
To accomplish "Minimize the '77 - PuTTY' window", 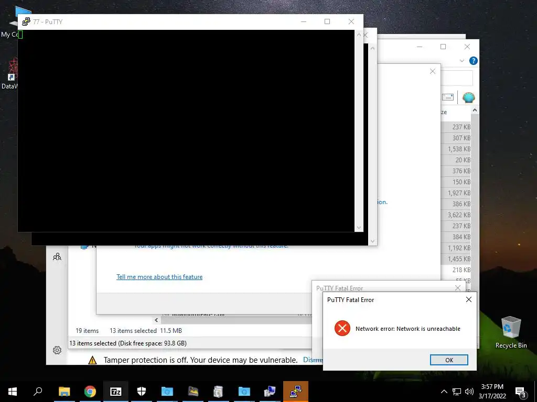I will tap(304, 21).
